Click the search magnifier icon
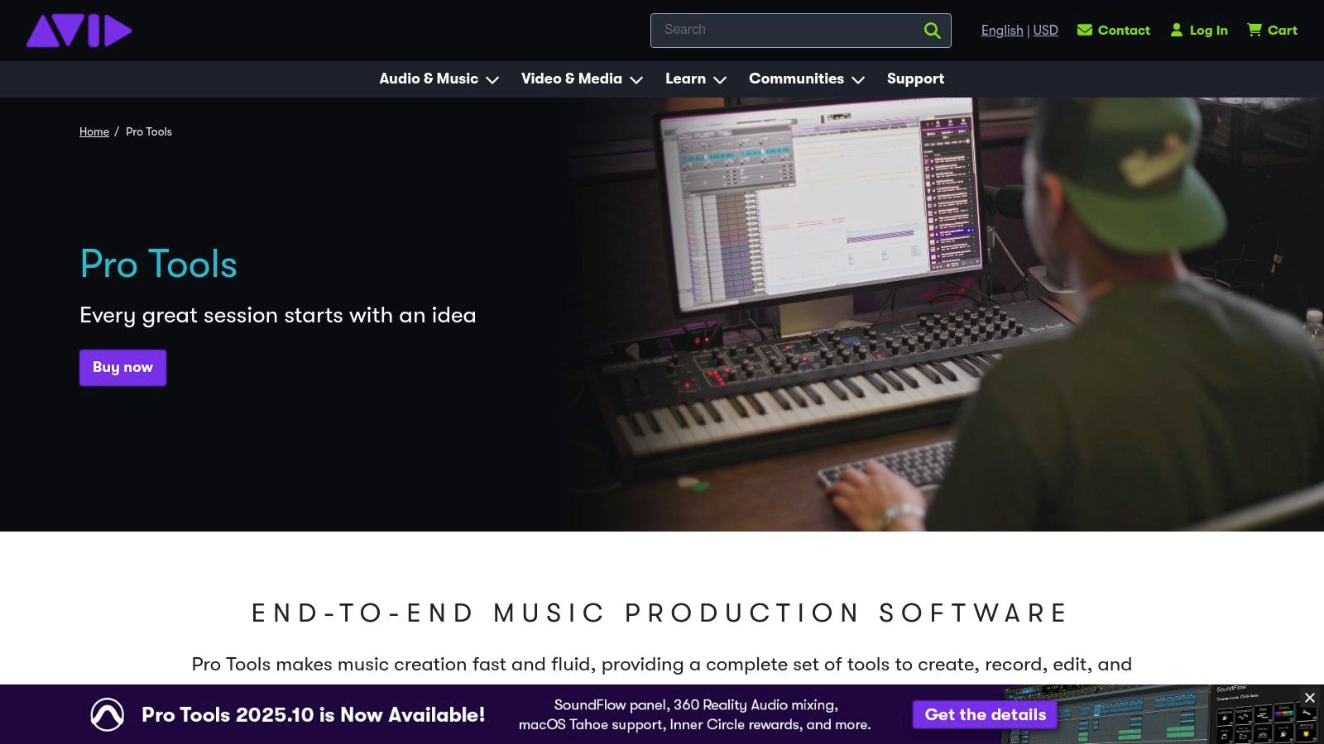The width and height of the screenshot is (1324, 744). click(932, 30)
